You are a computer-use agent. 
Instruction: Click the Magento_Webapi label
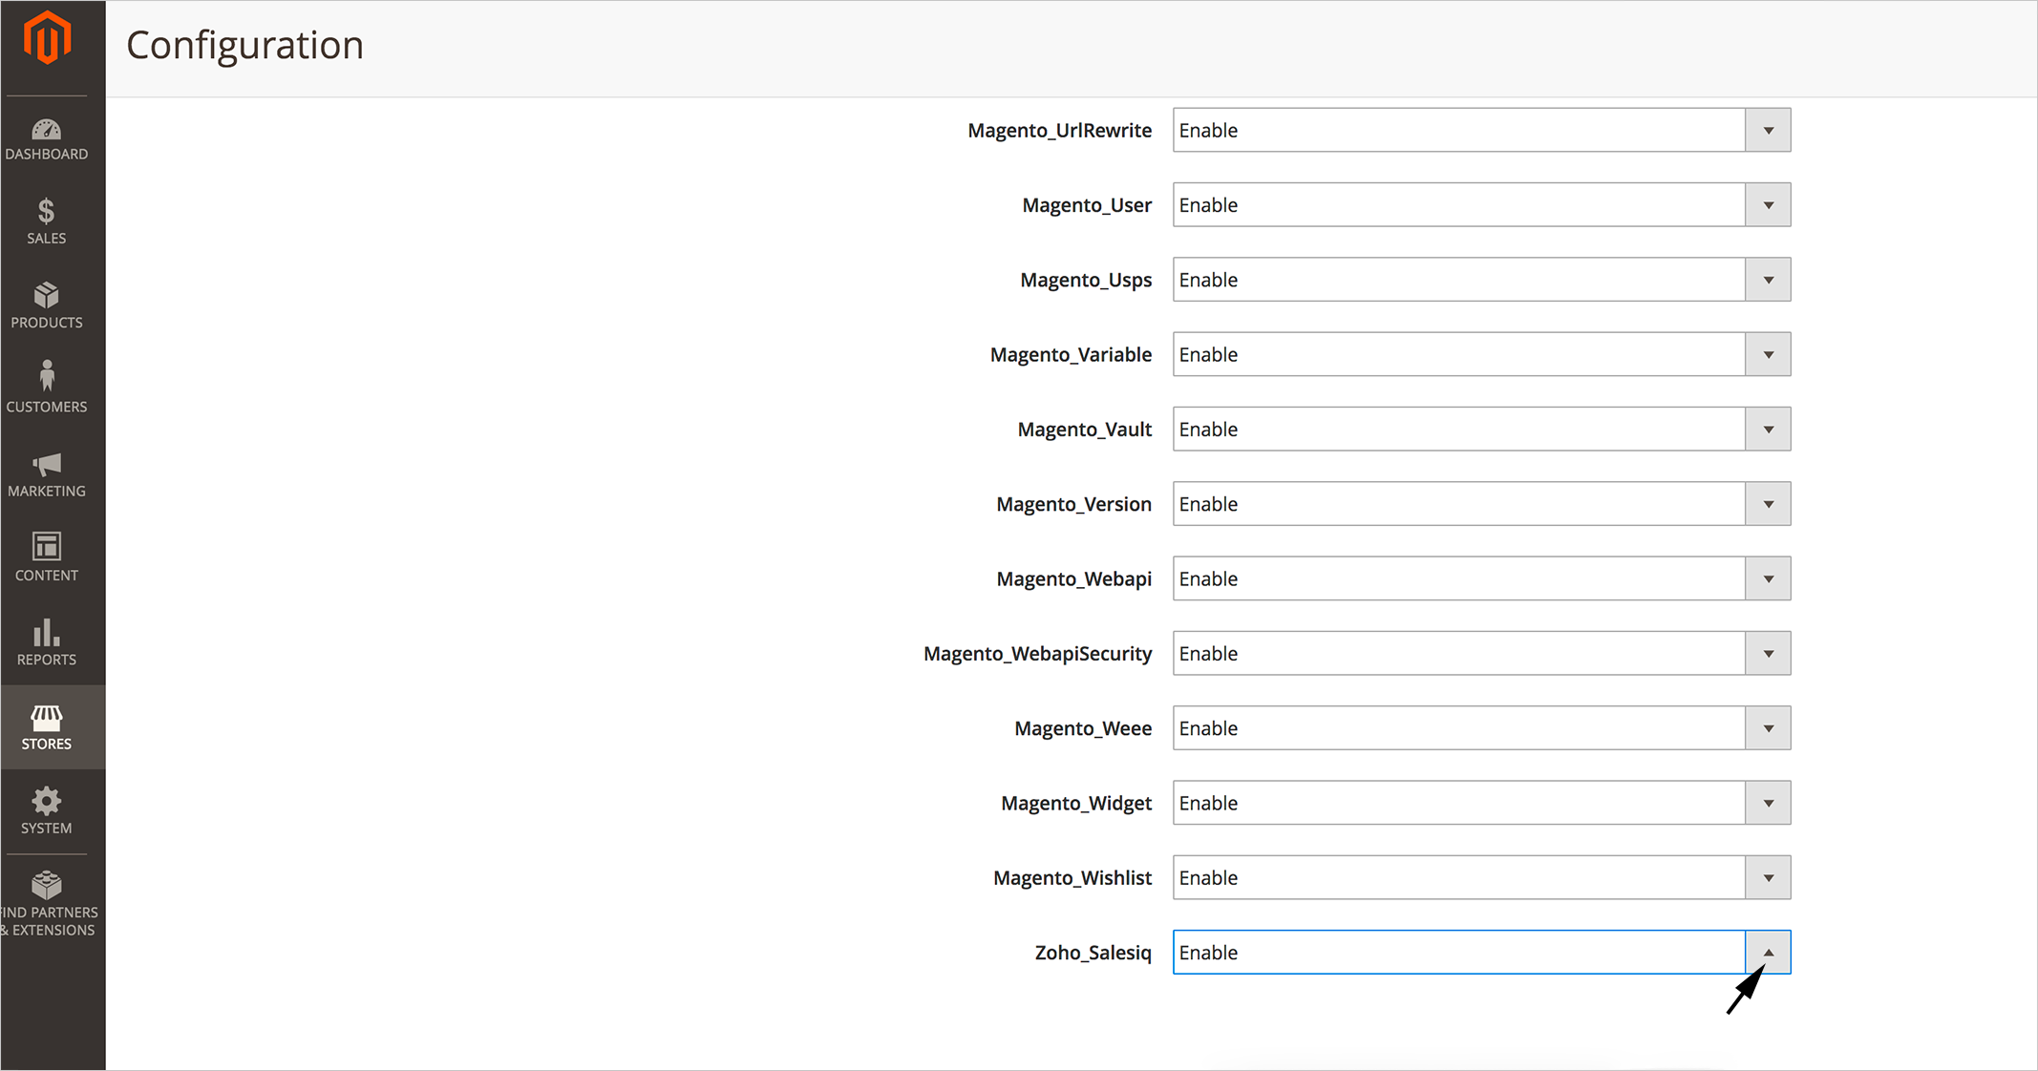tap(1073, 579)
